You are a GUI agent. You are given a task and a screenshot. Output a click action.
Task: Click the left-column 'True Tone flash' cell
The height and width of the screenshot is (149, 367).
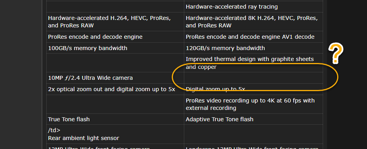115,119
